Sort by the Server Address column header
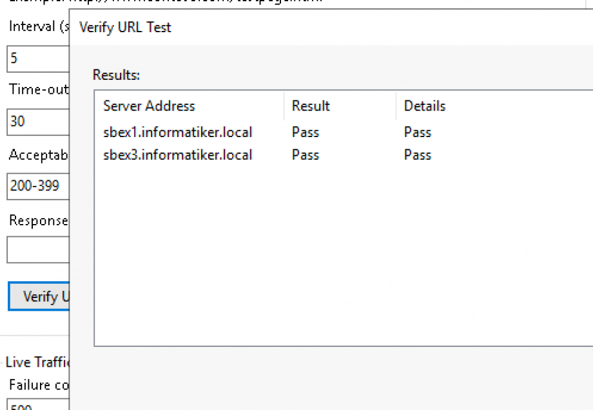This screenshot has width=593, height=410. click(149, 106)
